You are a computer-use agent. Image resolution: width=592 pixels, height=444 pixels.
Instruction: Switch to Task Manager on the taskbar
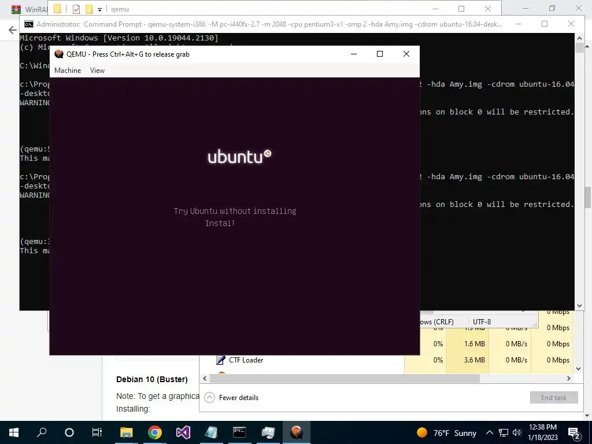pos(268,432)
